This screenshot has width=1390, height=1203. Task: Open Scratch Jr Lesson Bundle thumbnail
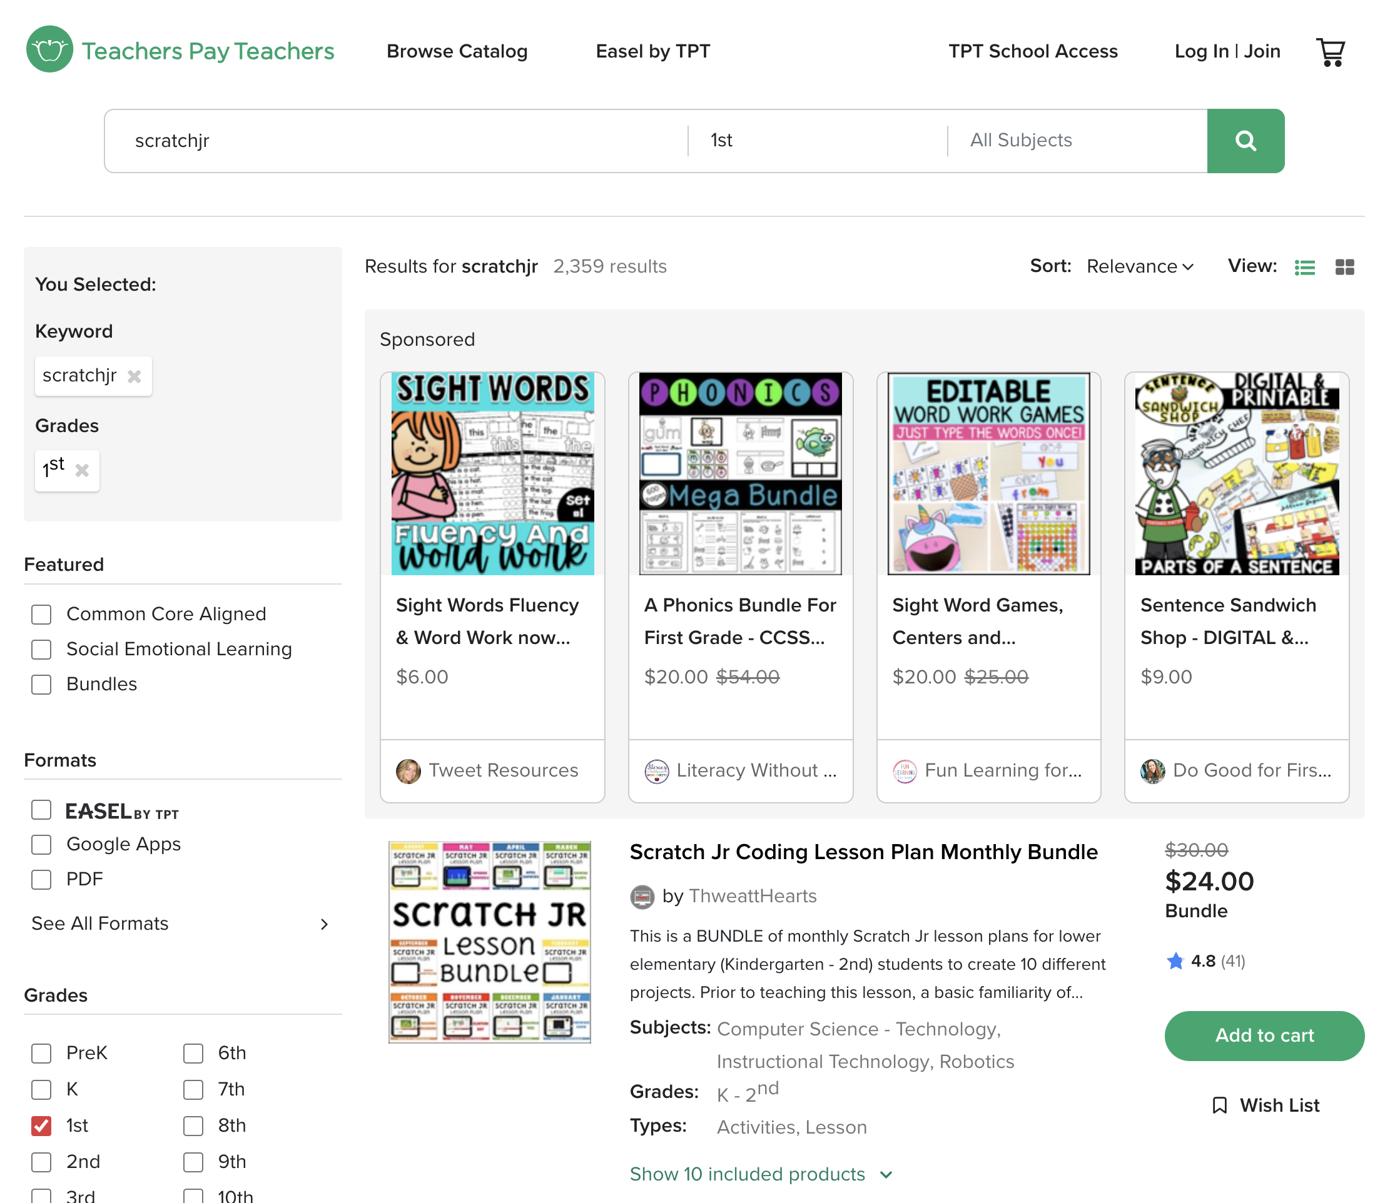pyautogui.click(x=490, y=942)
